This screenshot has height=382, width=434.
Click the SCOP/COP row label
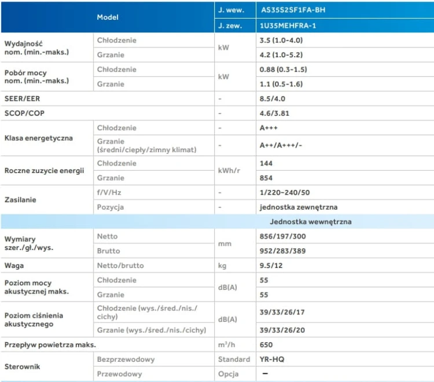point(24,113)
